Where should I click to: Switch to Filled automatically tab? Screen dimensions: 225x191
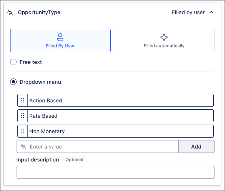[164, 40]
